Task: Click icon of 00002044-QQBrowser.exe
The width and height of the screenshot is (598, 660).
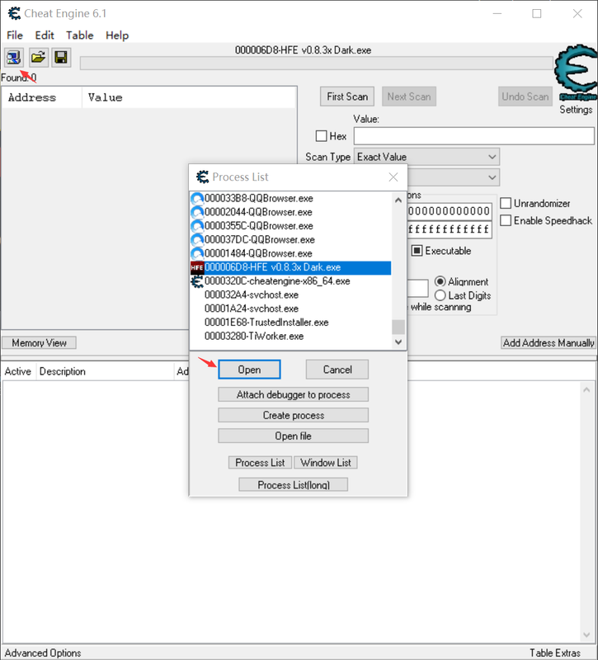Action: coord(197,212)
